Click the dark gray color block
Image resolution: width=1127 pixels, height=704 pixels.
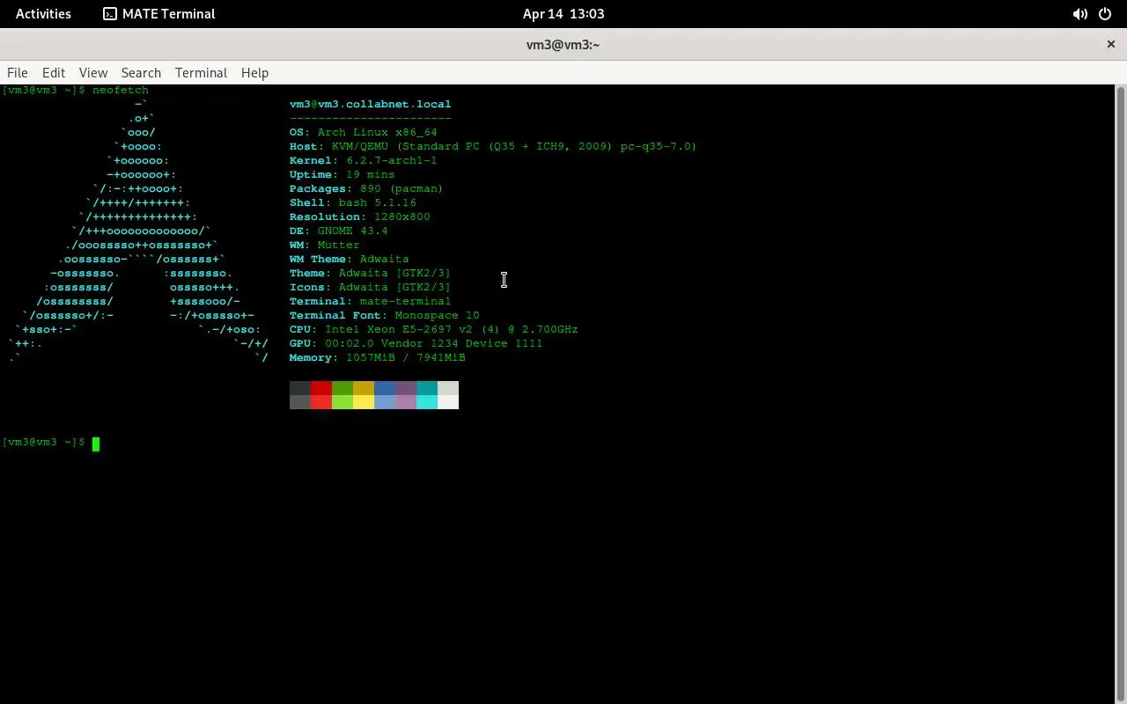click(x=300, y=388)
